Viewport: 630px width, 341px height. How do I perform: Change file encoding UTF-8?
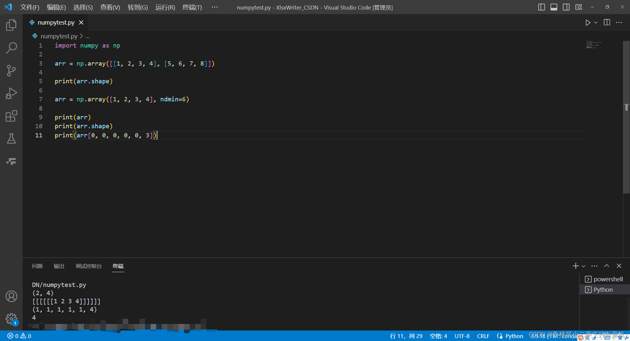[462, 336]
